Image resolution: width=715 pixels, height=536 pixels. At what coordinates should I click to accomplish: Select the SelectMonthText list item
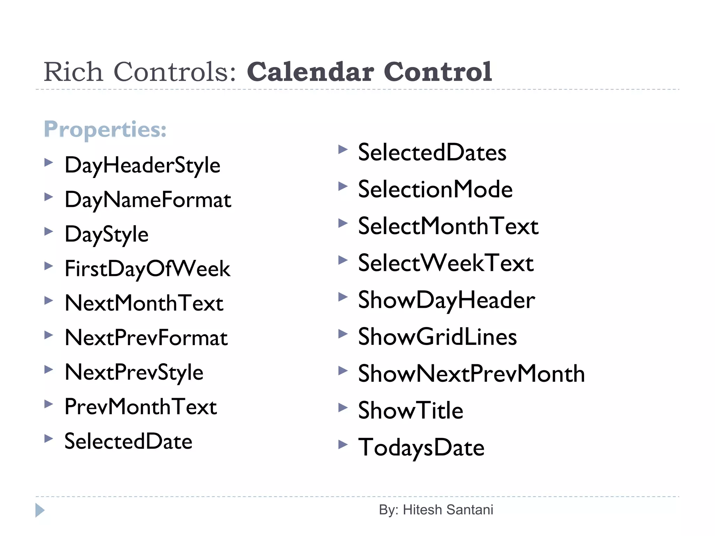[x=448, y=226]
